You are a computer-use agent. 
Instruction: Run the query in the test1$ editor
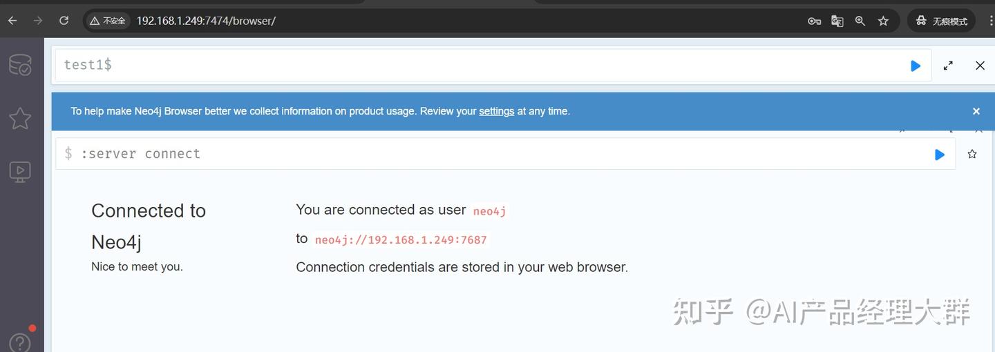click(x=916, y=66)
